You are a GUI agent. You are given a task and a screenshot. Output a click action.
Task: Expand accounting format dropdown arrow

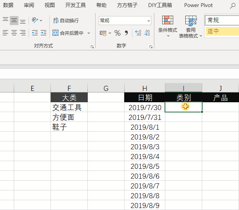(110, 33)
